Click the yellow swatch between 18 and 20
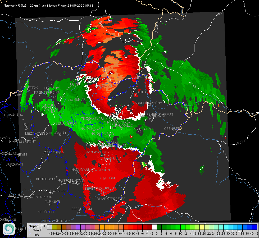259x238 pixels. point(202,227)
